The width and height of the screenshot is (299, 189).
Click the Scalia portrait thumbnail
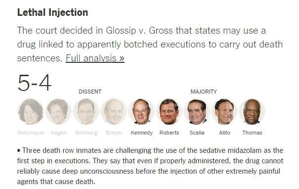point(197,112)
